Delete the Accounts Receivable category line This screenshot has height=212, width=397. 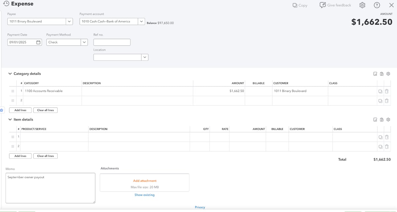(386, 91)
